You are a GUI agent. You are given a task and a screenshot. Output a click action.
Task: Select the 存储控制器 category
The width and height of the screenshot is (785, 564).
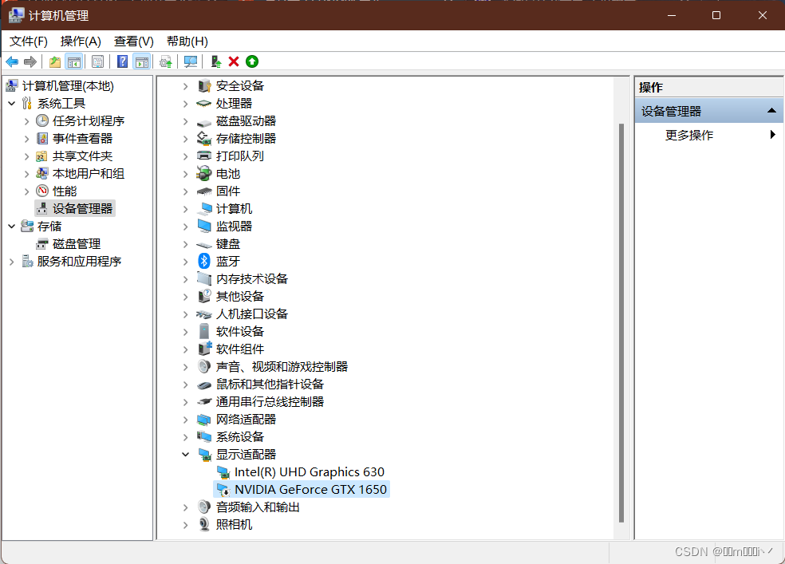(x=246, y=139)
